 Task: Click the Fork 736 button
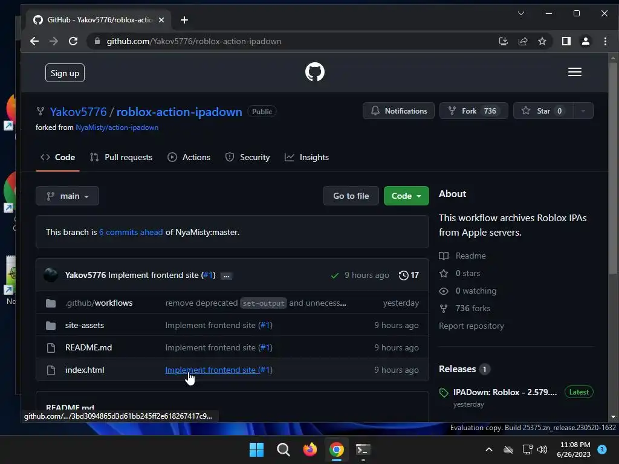(x=474, y=111)
